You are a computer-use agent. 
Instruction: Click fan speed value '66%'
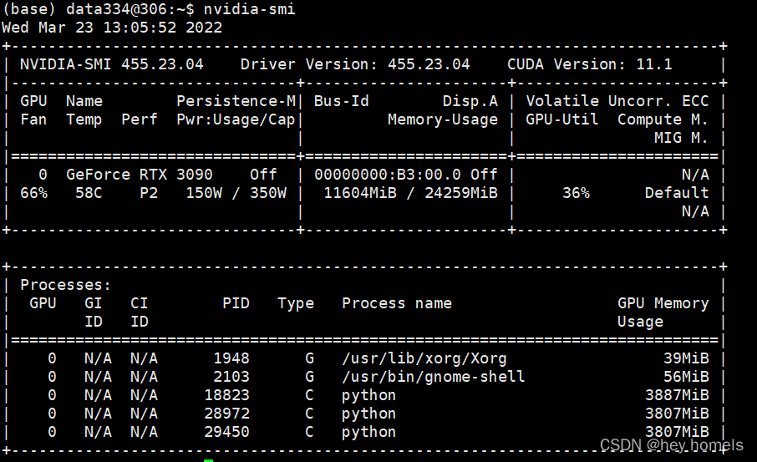[x=33, y=193]
